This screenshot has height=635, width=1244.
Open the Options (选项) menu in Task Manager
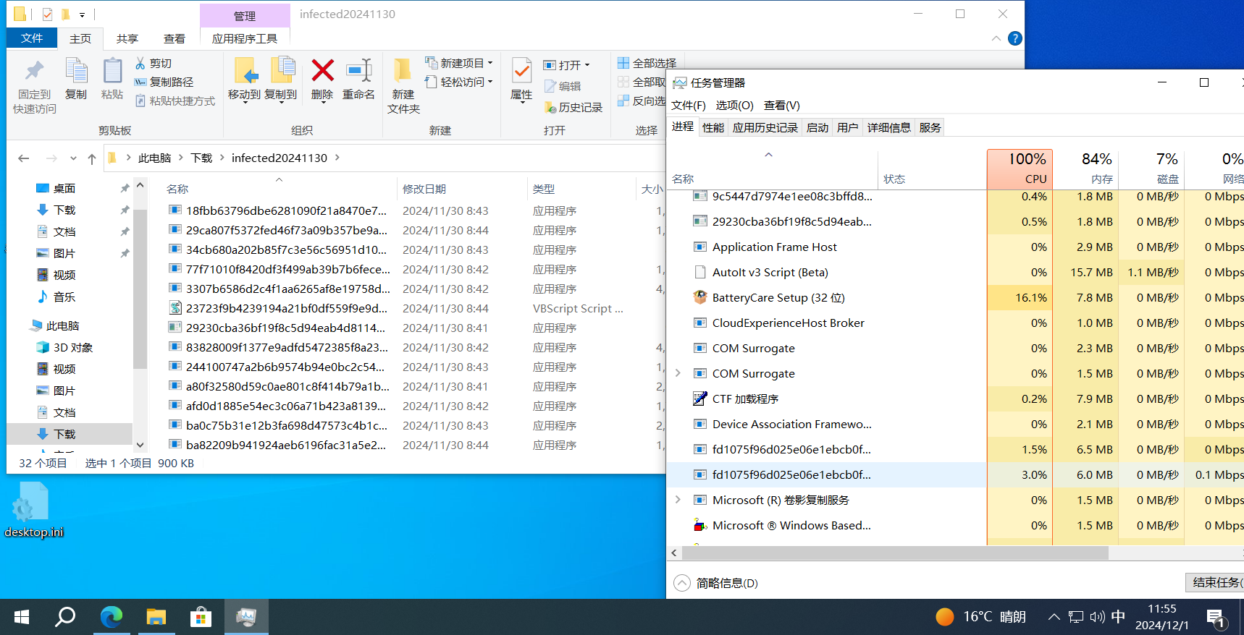click(734, 106)
